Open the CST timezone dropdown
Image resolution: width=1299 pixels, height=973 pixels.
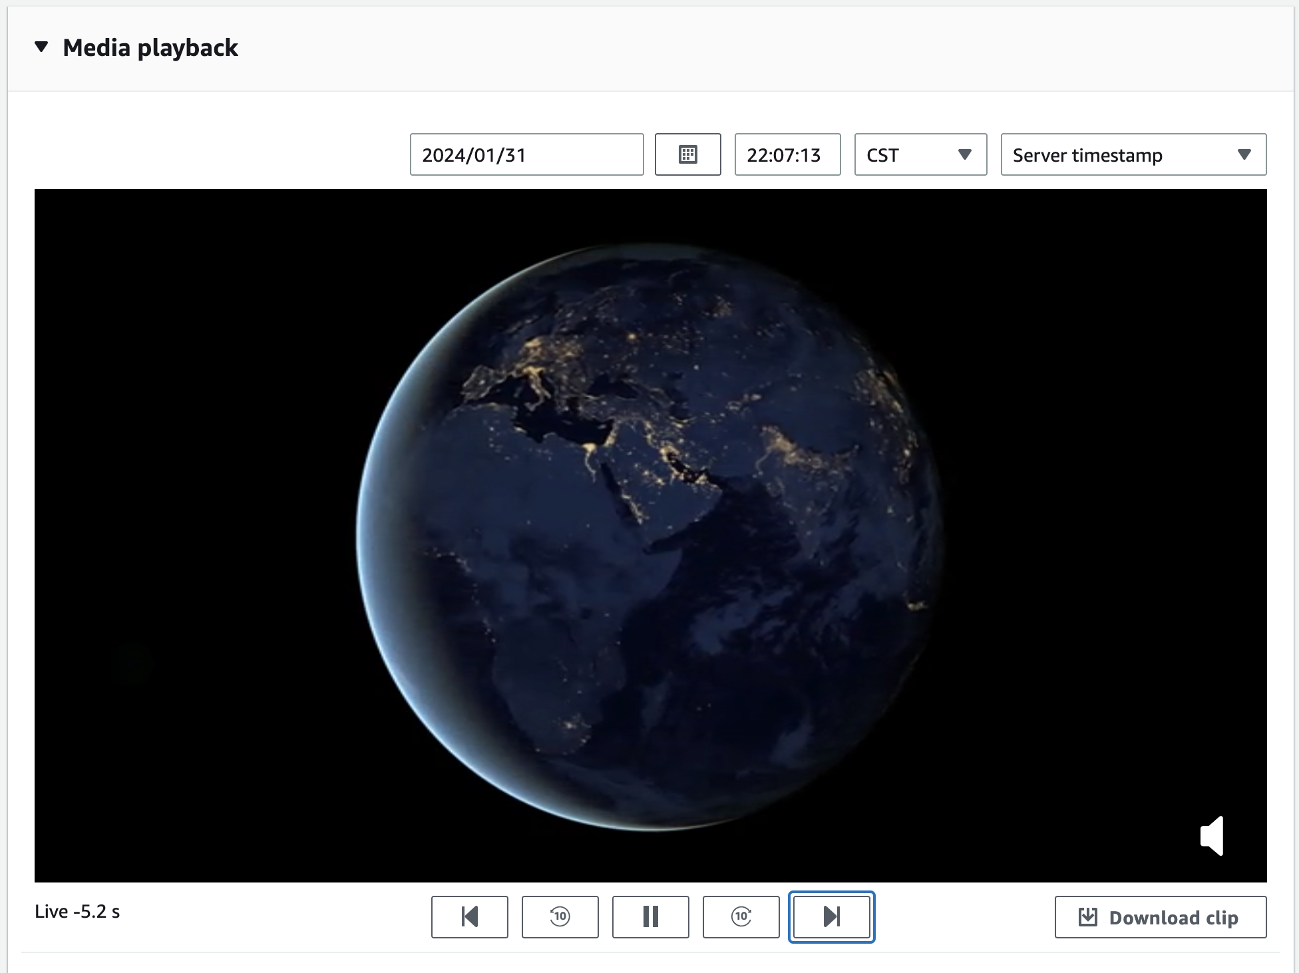(920, 155)
